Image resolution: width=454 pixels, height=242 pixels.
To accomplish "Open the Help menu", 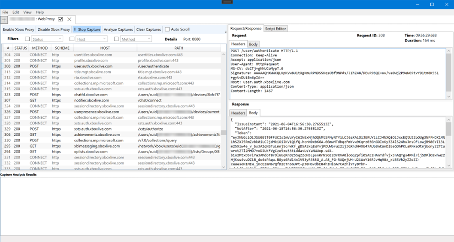I will [39, 12].
